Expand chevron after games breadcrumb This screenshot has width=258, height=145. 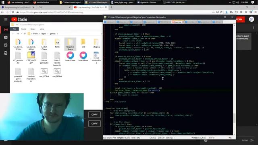[57, 34]
